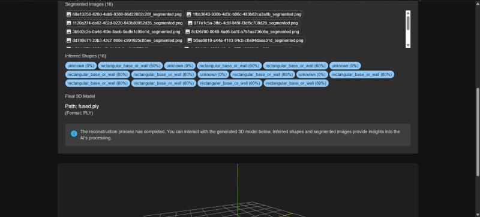480x217 pixels.
Task: Click the up arrow of the segmented images scrollbar
Action: [x=408, y=13]
